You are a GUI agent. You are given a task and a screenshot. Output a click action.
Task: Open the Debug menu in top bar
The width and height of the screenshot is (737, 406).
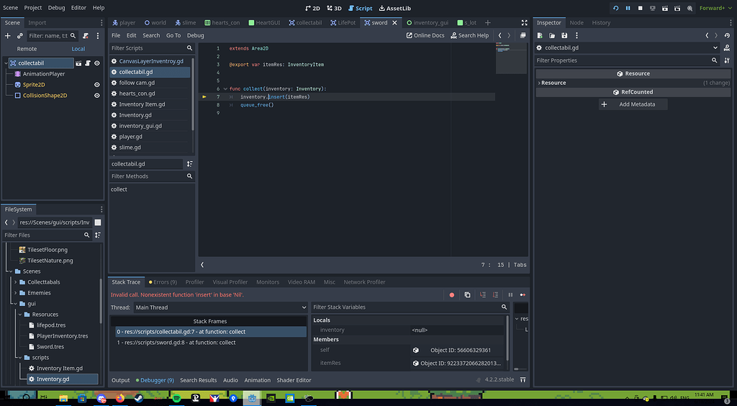pyautogui.click(x=56, y=8)
